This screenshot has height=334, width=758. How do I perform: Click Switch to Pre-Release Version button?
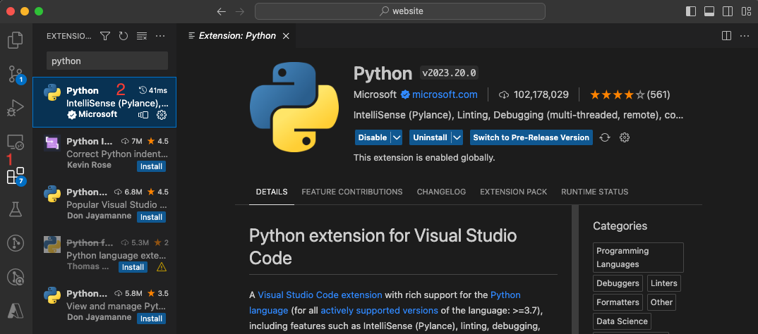pos(531,137)
